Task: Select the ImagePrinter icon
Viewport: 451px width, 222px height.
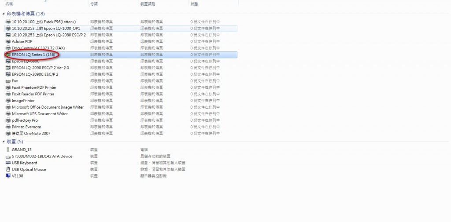Action: pos(8,101)
